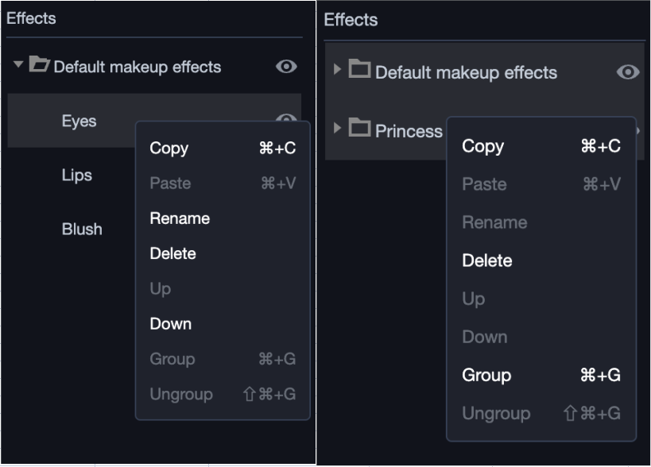Click Copy in the right context menu
The width and height of the screenshot is (651, 467).
click(482, 146)
